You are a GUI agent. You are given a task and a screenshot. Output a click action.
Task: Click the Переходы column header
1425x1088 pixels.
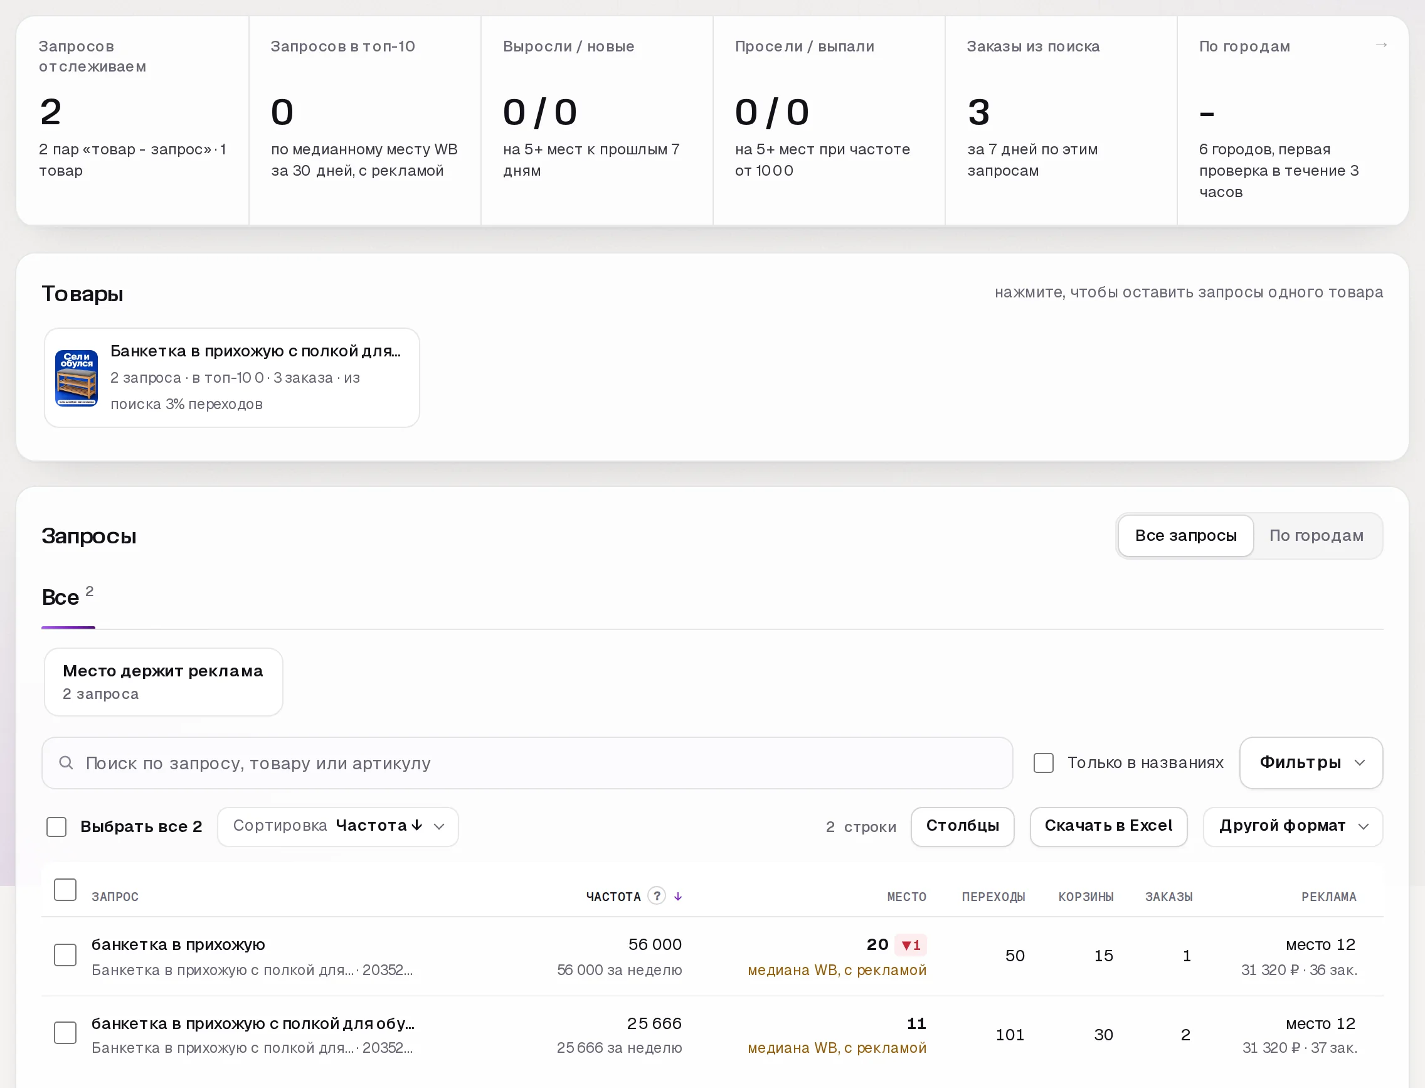[993, 897]
